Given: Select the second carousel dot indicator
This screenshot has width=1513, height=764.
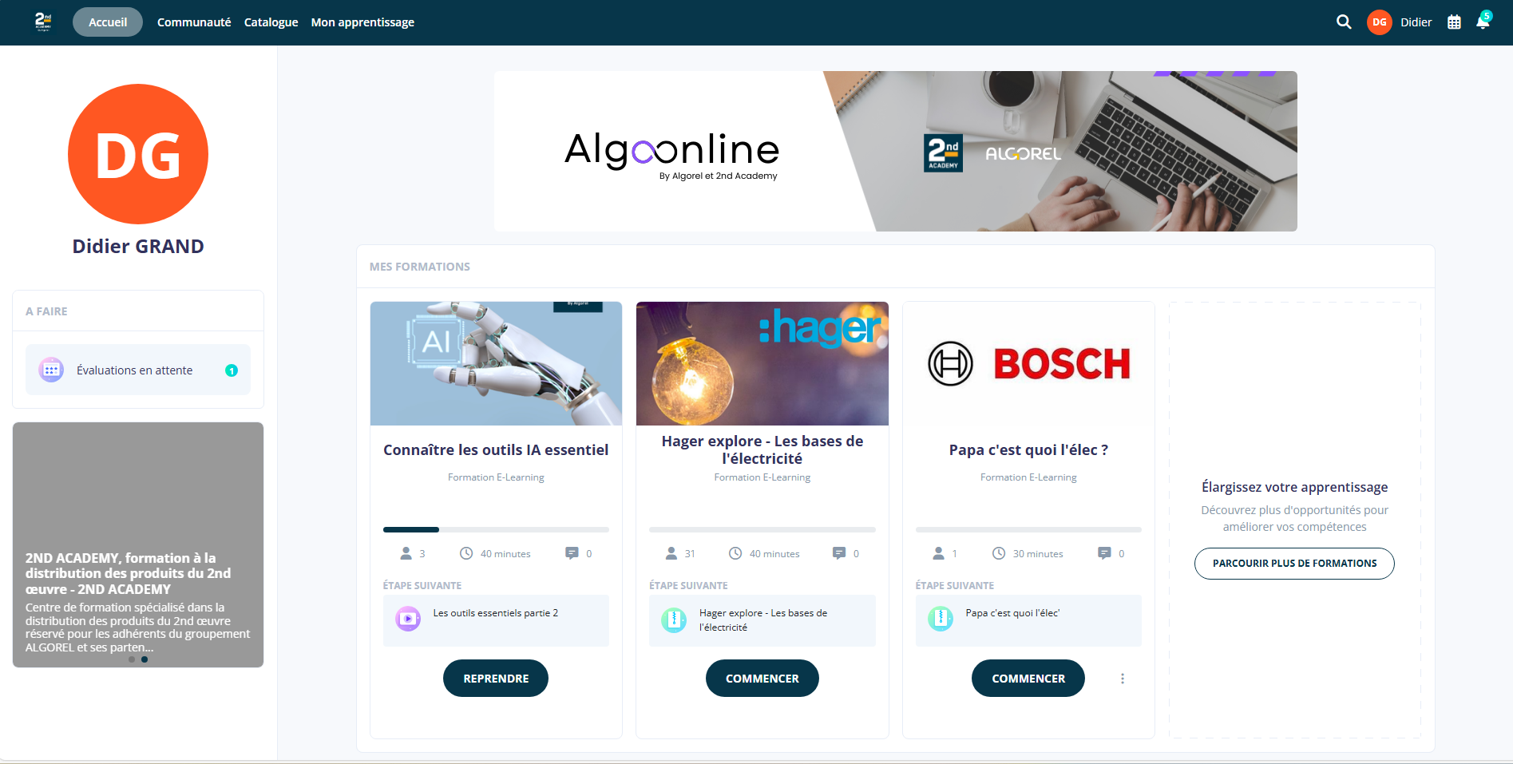Looking at the screenshot, I should pyautogui.click(x=145, y=659).
